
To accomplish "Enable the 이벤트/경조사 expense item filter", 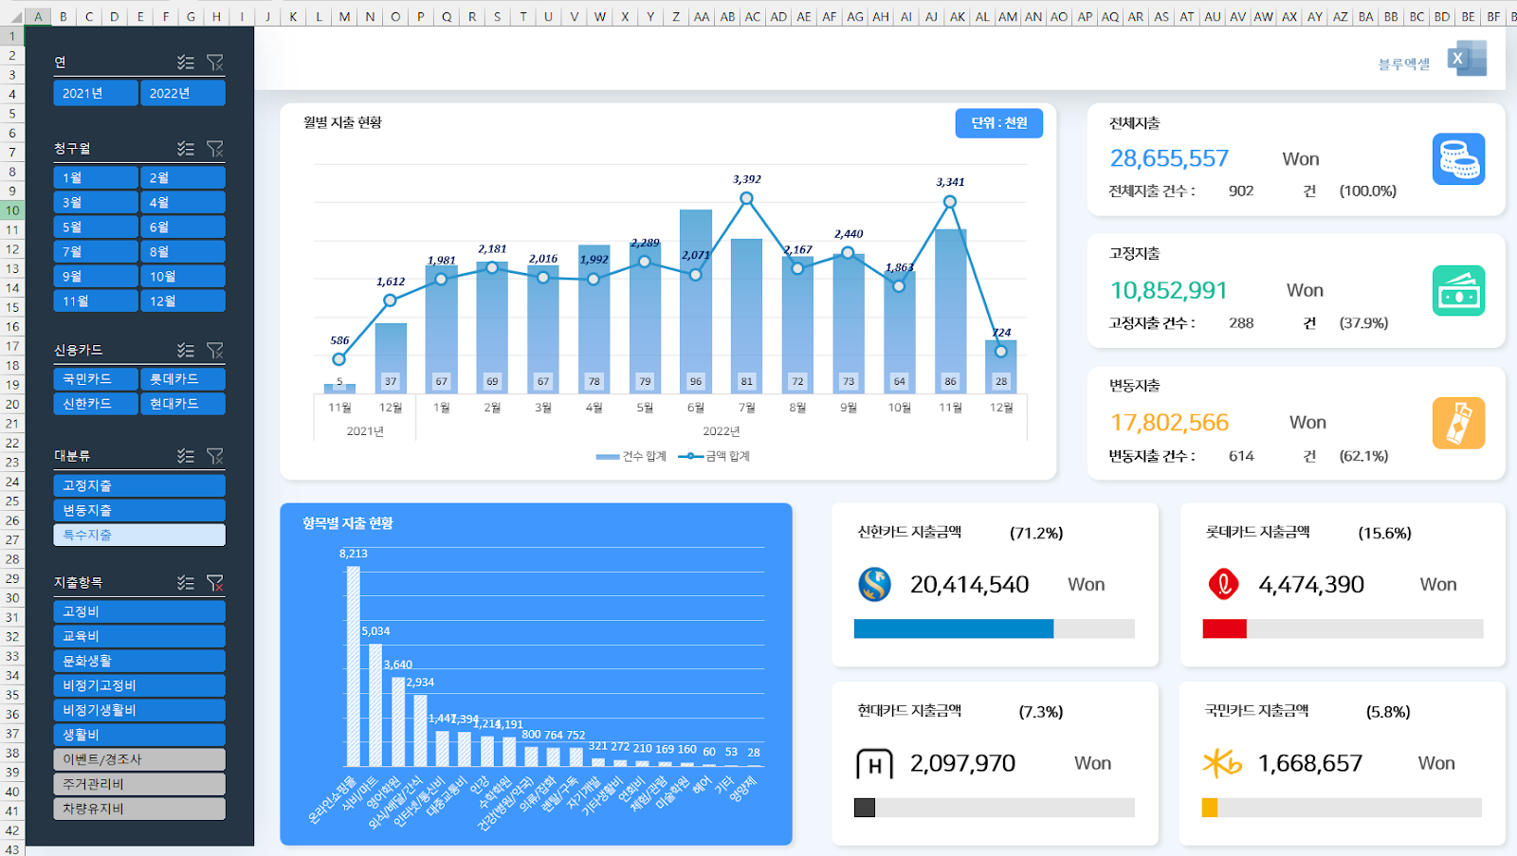I will tap(139, 759).
